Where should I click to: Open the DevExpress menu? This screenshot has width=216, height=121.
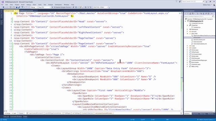(x=58, y=5)
